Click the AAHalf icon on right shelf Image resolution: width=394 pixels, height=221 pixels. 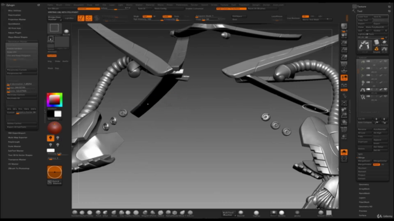click(x=344, y=57)
